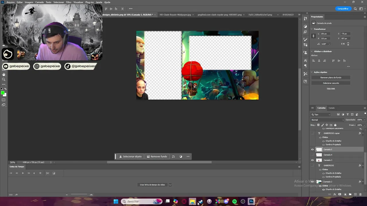This screenshot has width=367, height=206.
Task: Open the Camada menu
Action: click(x=40, y=2)
